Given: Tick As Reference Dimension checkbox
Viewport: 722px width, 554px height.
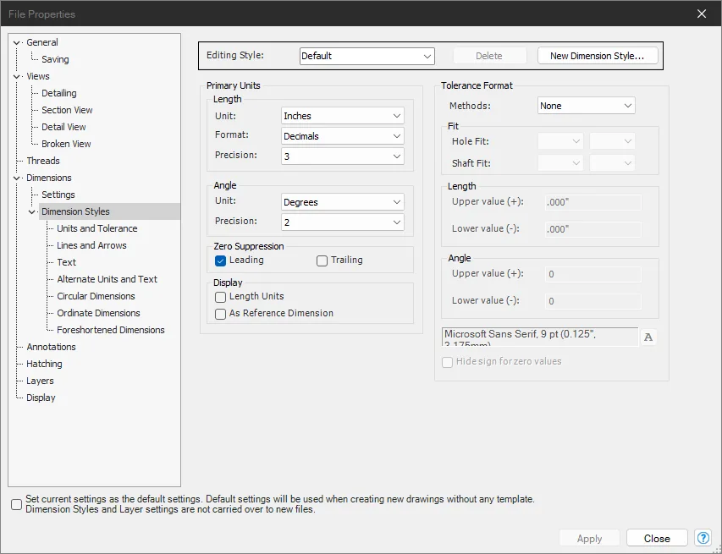Looking at the screenshot, I should click(221, 314).
